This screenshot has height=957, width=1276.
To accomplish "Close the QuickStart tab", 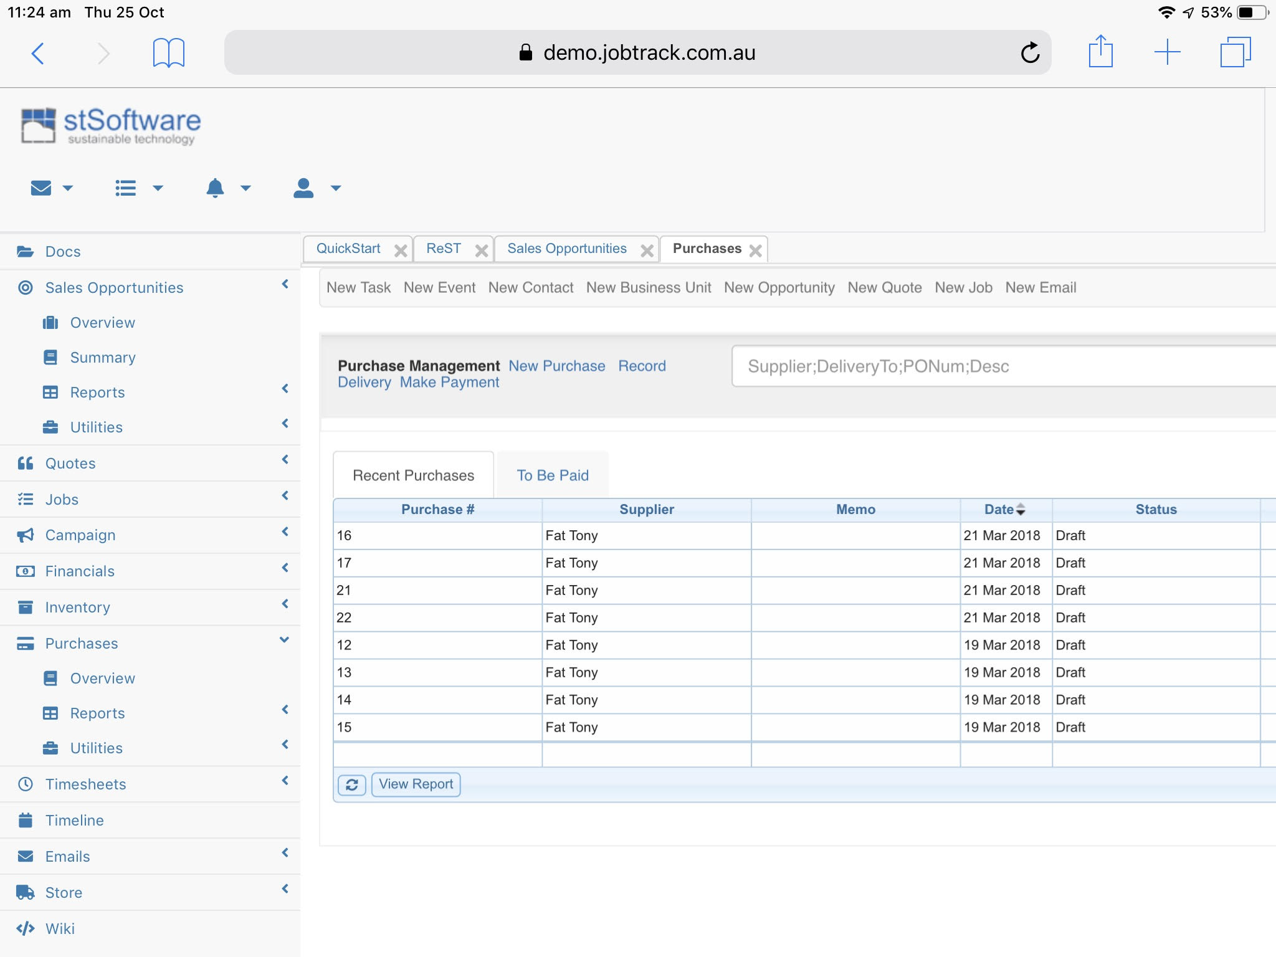I will click(401, 250).
